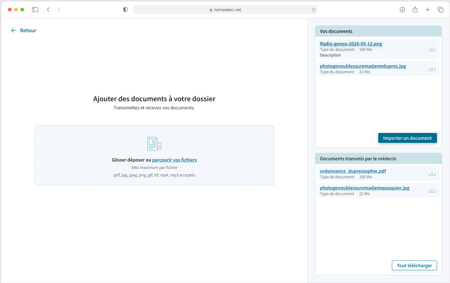Click the "5Mo maximum par fichier" text

(154, 168)
